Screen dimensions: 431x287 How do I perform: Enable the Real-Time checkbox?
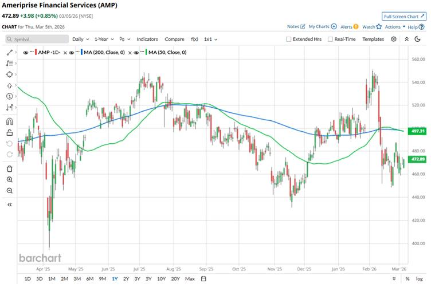click(x=330, y=39)
